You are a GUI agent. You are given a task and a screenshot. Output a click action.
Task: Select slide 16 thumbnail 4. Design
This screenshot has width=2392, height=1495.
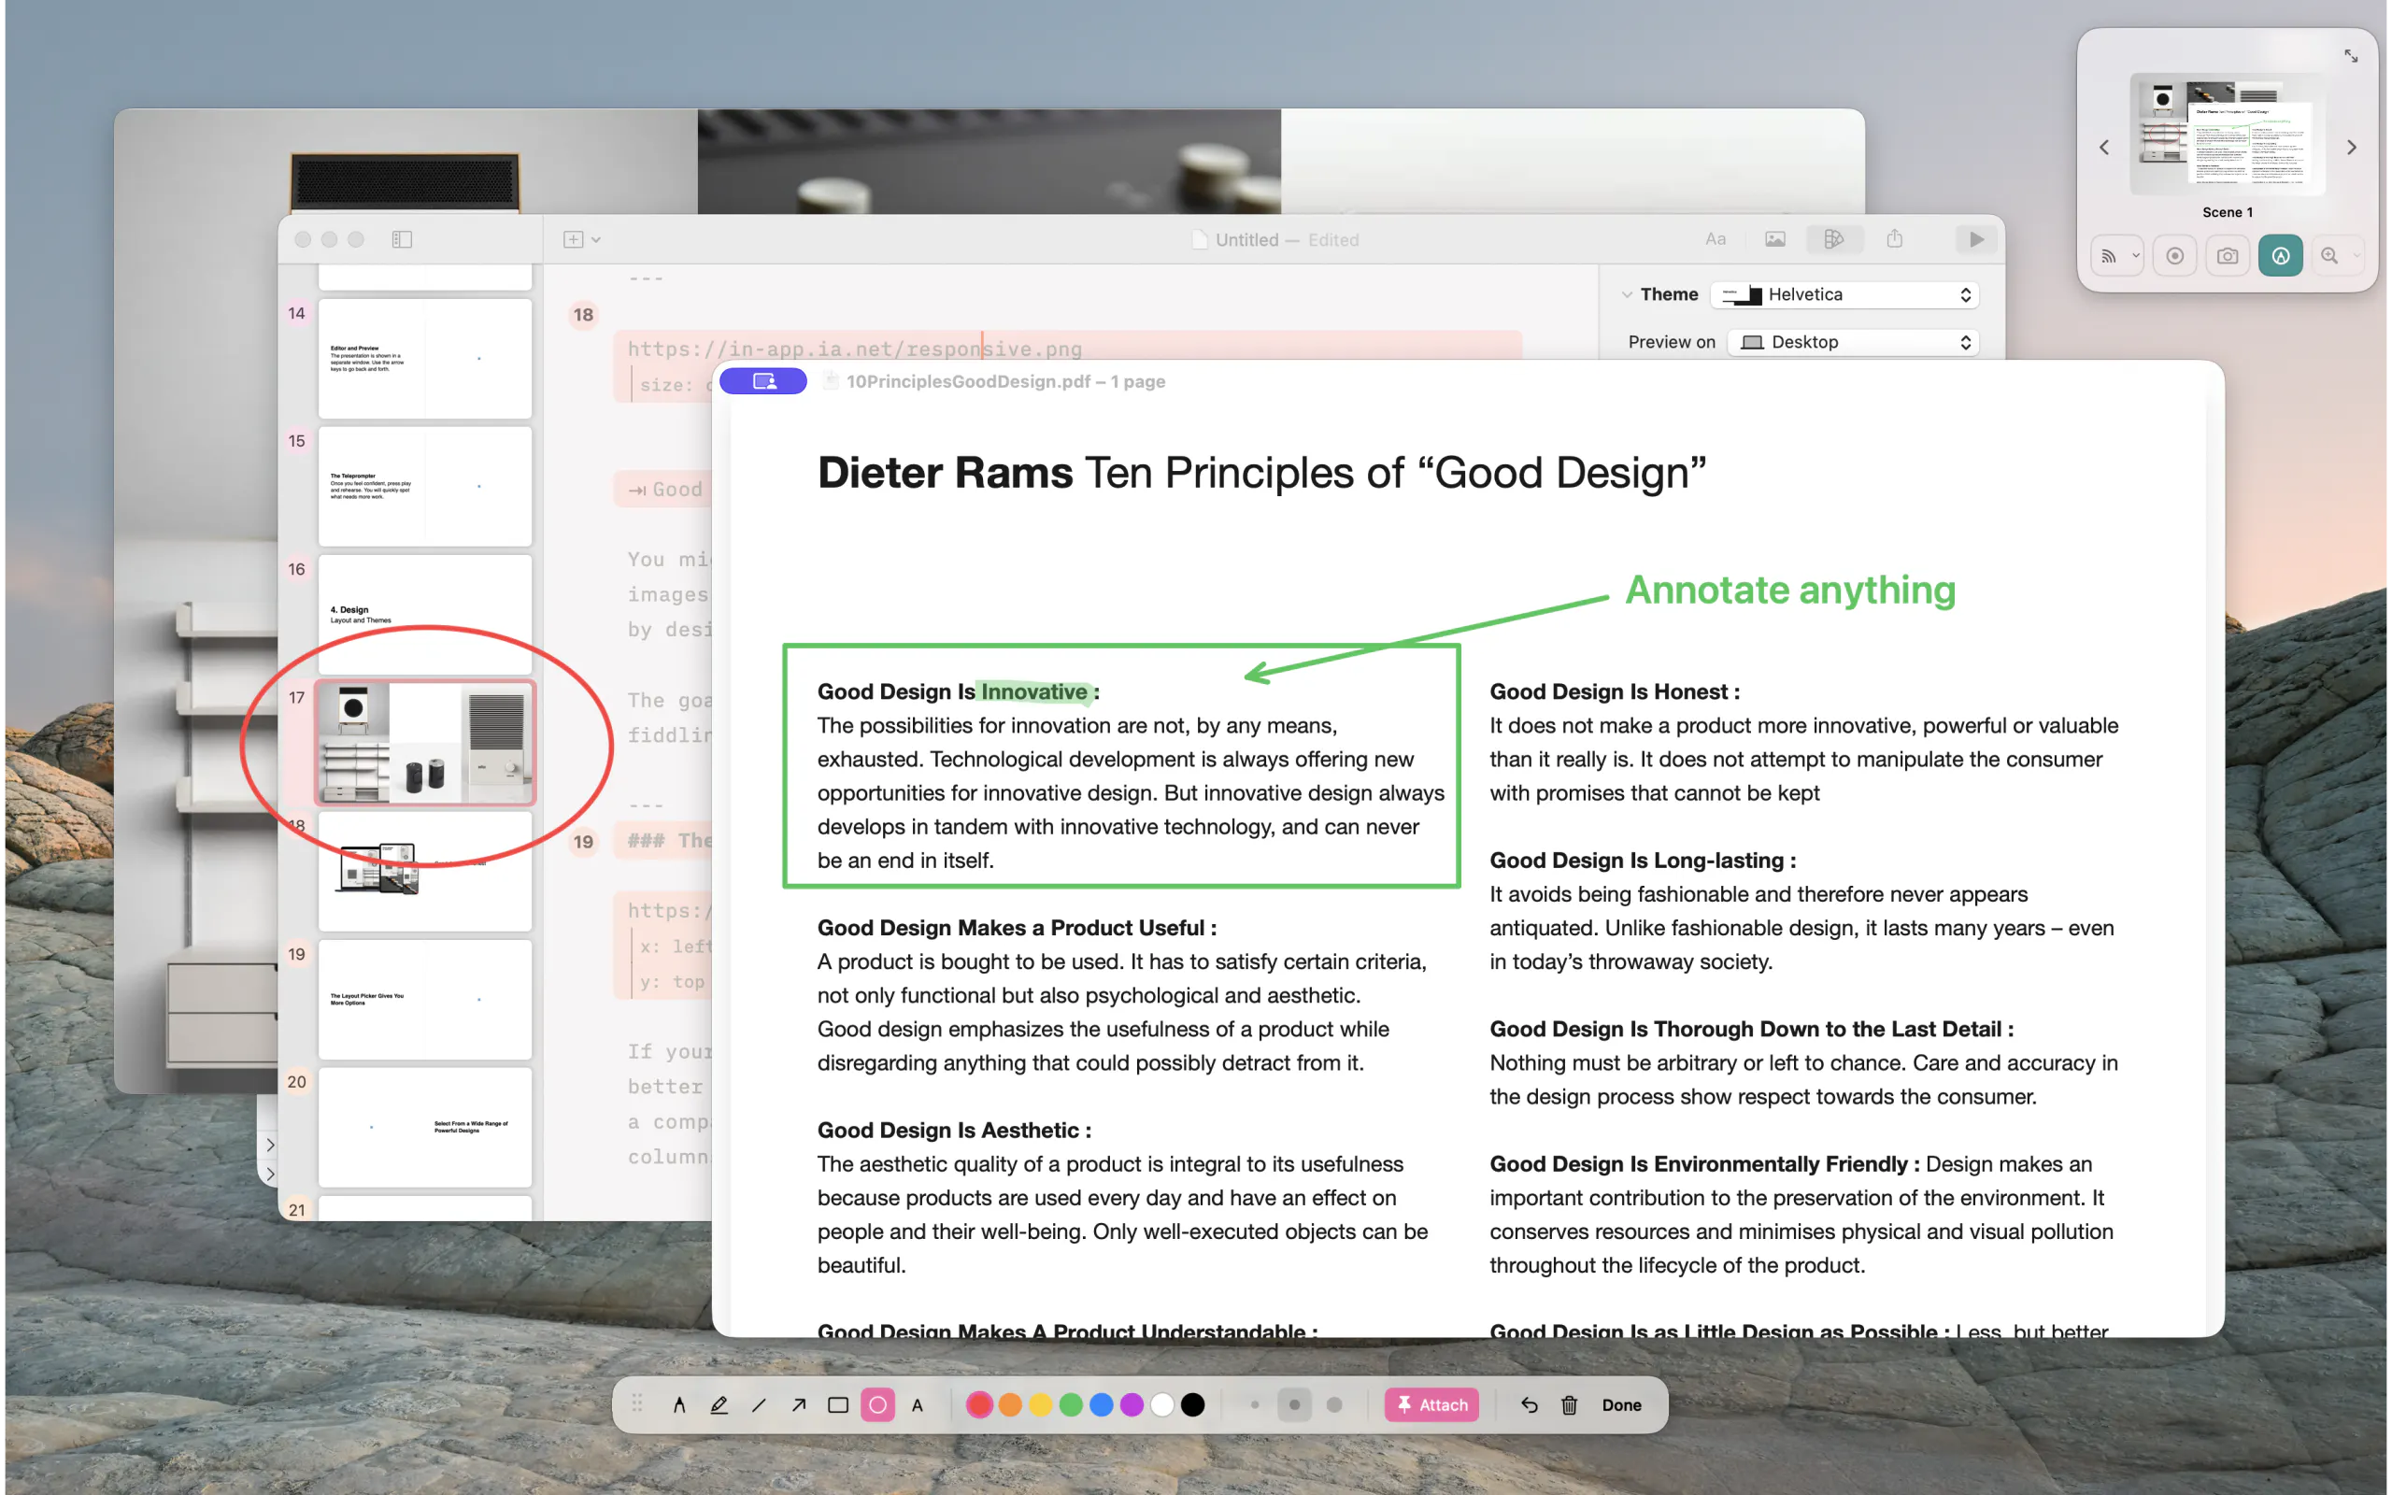pyautogui.click(x=425, y=615)
